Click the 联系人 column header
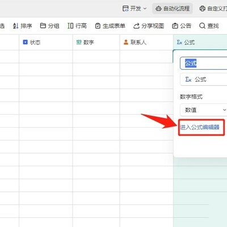Viewport: 227px width, 227px height. [x=146, y=42]
